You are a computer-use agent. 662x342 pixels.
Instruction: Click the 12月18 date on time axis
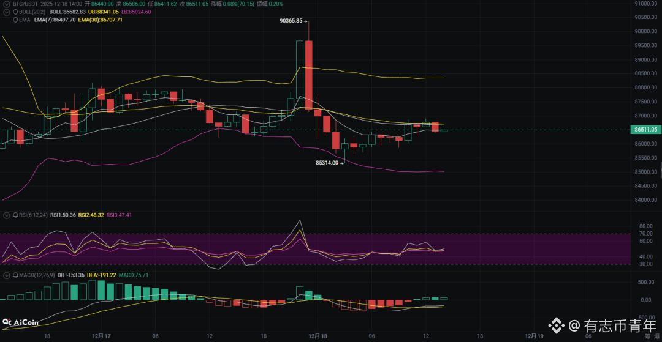pos(318,336)
